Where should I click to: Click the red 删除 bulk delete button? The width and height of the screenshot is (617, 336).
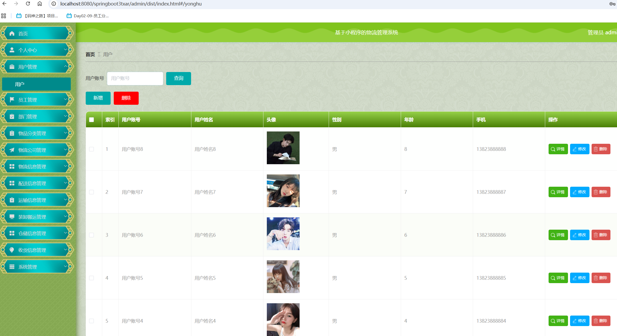[126, 98]
